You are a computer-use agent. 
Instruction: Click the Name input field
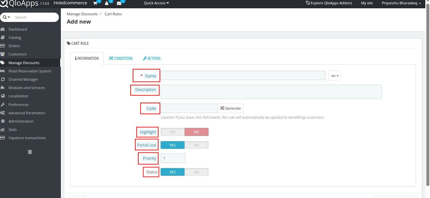pyautogui.click(x=243, y=76)
